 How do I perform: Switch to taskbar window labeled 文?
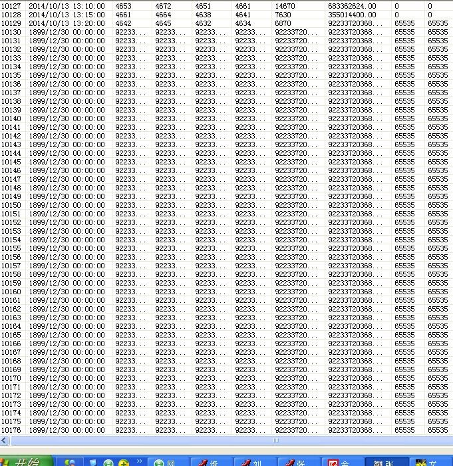pyautogui.click(x=431, y=462)
